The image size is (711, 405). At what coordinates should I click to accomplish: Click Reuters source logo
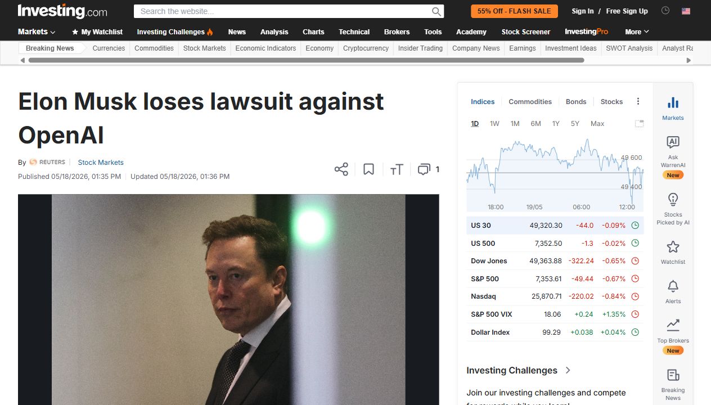(x=47, y=162)
